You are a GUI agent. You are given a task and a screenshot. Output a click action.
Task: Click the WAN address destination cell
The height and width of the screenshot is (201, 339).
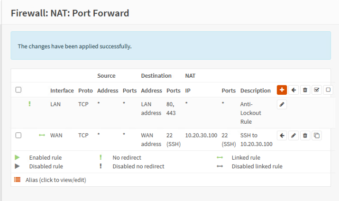(x=151, y=139)
